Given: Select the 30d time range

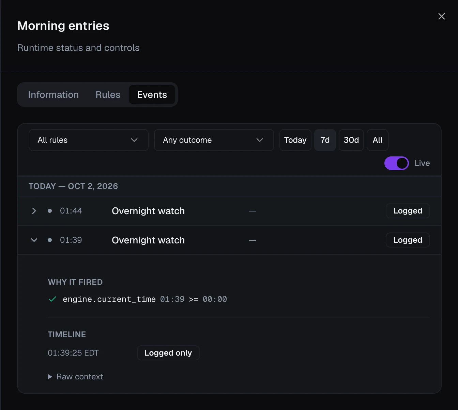Looking at the screenshot, I should click(351, 140).
